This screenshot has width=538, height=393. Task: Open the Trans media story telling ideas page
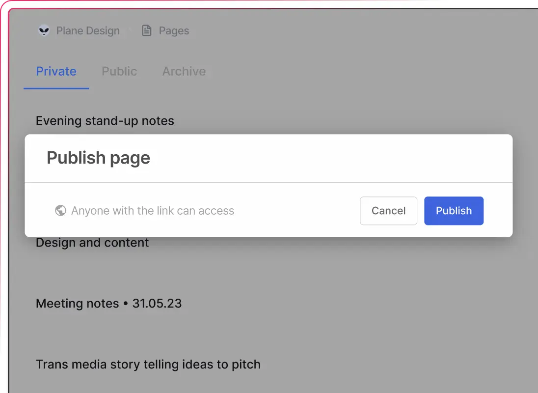pos(148,364)
